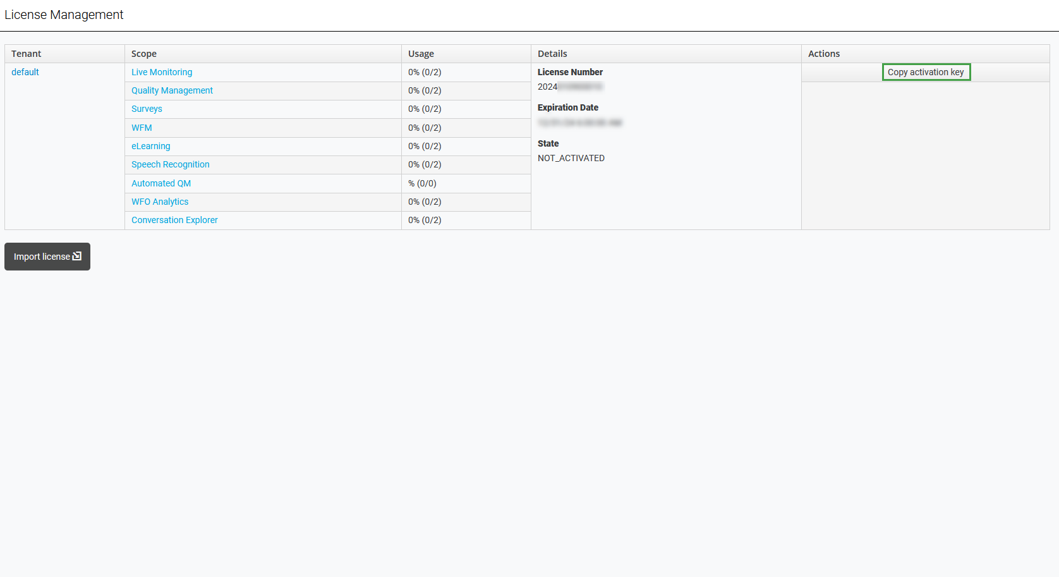Select the WFO Analytics usage value
1059x577 pixels.
pos(425,202)
